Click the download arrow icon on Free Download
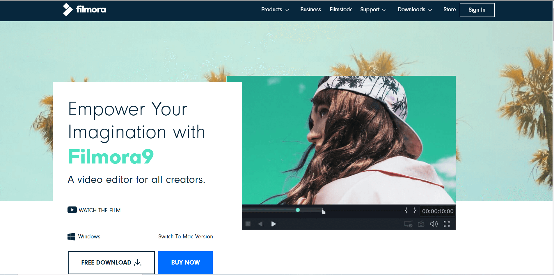Screen dimensions: 554x275 tap(138, 263)
